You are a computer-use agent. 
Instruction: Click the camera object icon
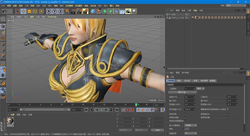(x=128, y=11)
